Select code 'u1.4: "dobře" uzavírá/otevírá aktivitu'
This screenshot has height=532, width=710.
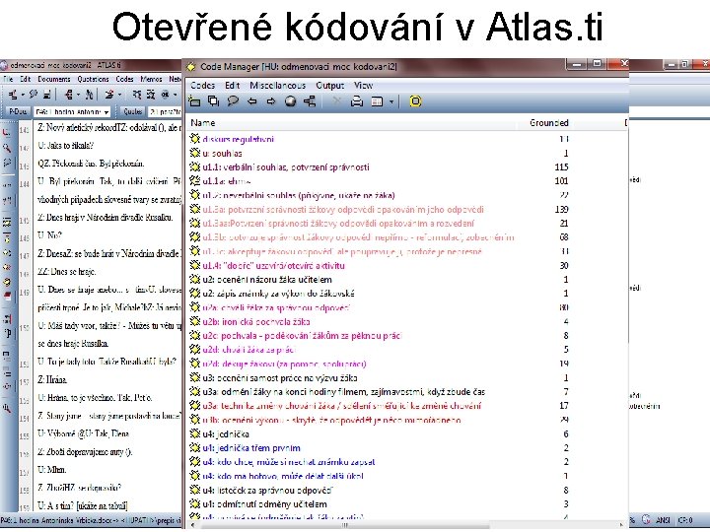click(273, 266)
